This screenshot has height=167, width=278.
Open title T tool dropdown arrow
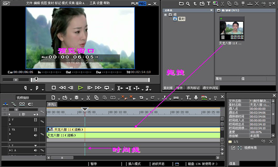point(190,98)
